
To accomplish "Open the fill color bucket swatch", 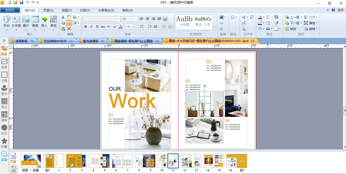I will pyautogui.click(x=259, y=17).
